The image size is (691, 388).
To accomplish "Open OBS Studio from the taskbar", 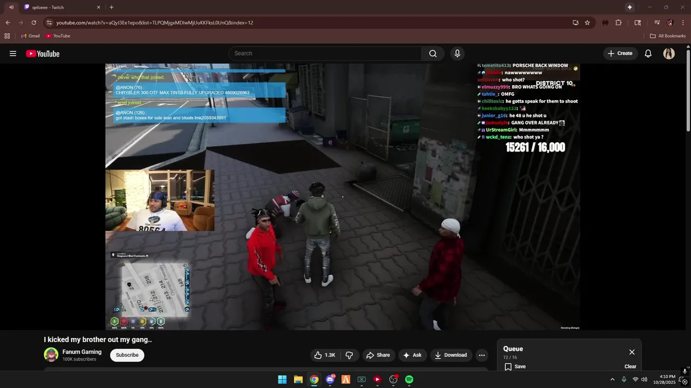I will coord(394,379).
